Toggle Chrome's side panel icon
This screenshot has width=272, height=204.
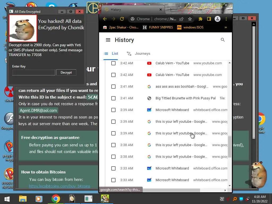(x=209, y=19)
